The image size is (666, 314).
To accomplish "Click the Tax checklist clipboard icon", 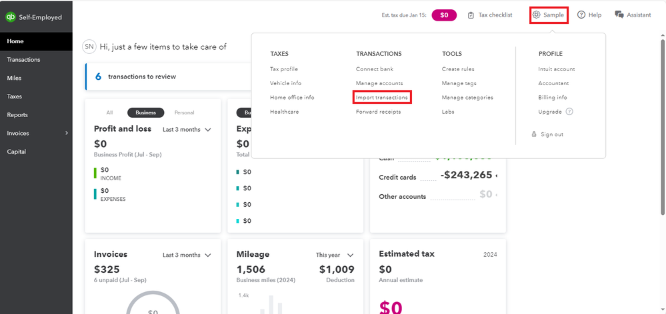I will (x=471, y=15).
